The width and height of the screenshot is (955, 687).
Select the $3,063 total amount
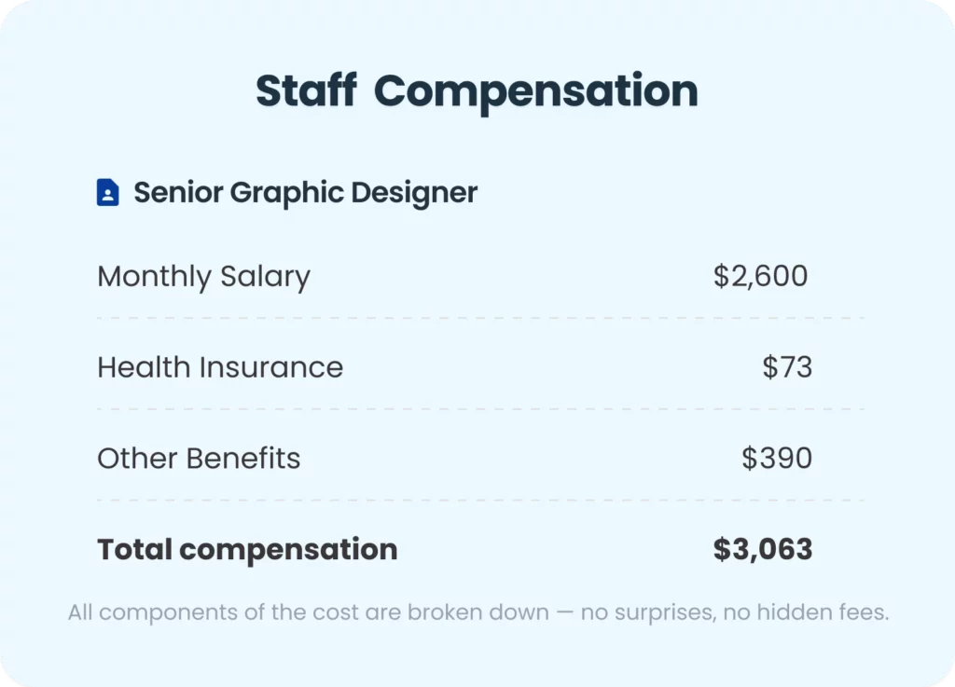click(763, 550)
